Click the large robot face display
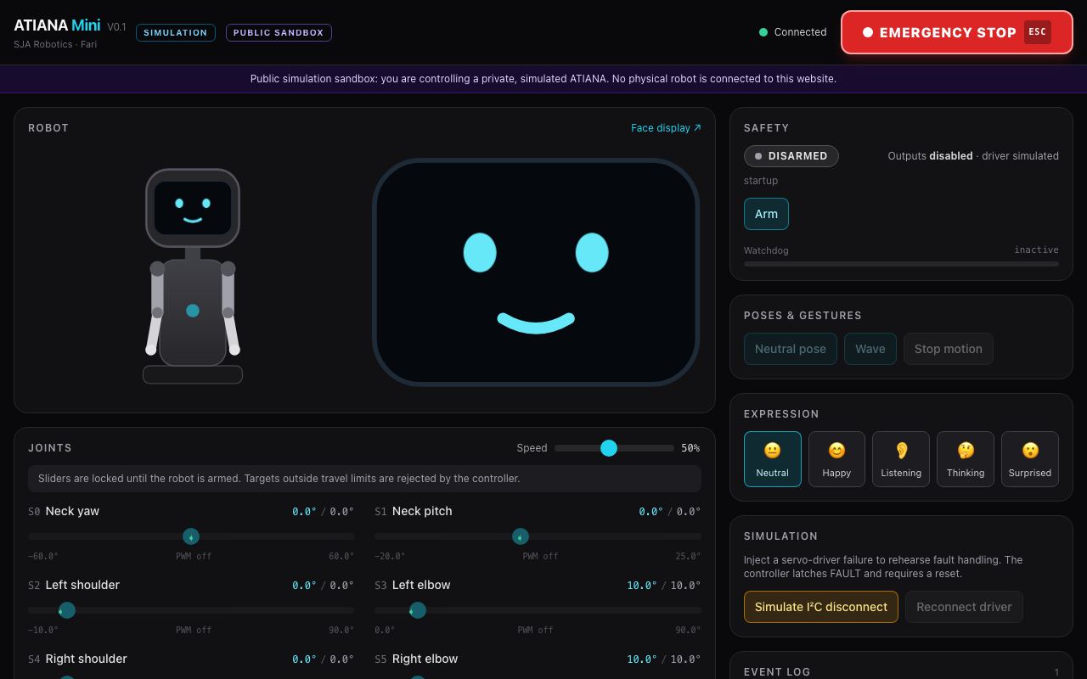 (x=536, y=272)
